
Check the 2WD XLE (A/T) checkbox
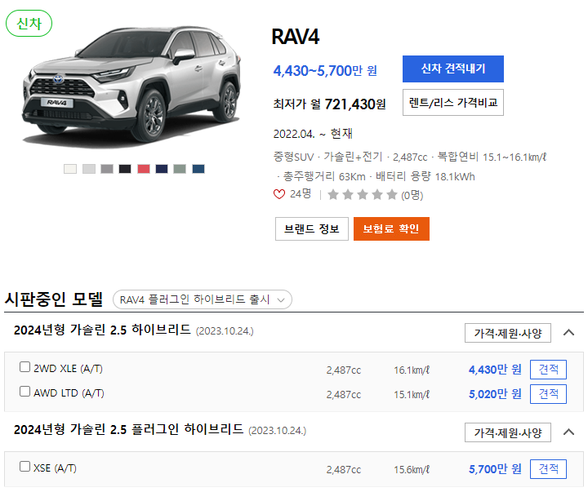(24, 367)
